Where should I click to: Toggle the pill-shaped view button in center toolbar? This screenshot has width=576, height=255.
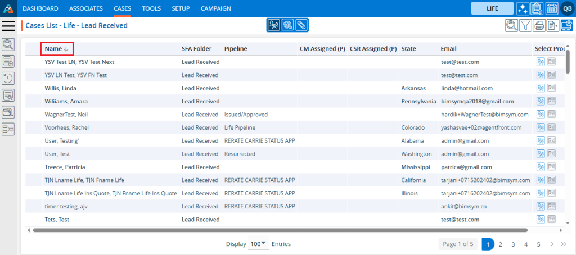pos(301,25)
